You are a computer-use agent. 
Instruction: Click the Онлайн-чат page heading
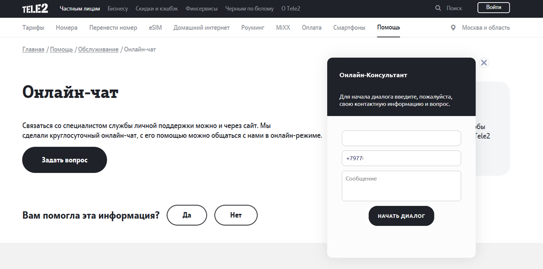pos(71,92)
